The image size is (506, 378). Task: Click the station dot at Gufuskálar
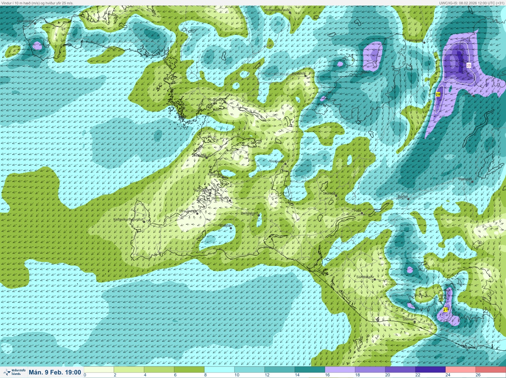click(35, 23)
